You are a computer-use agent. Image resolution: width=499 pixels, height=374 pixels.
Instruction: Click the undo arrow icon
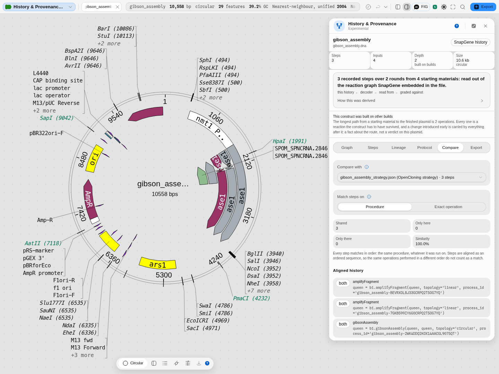tap(378, 7)
